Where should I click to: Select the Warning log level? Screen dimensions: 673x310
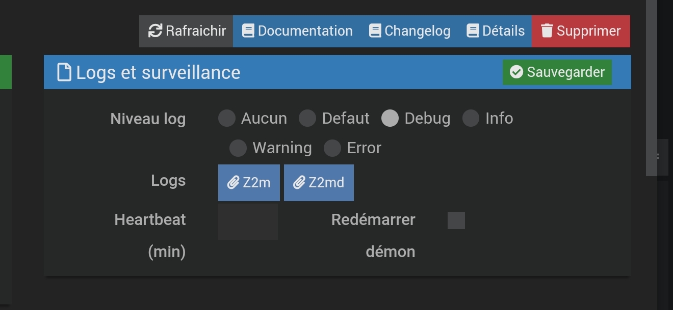tap(238, 148)
